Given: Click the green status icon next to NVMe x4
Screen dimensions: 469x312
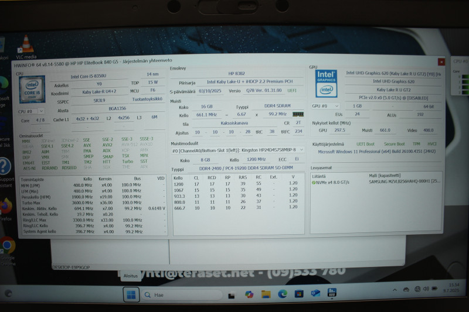Looking at the screenshot, I should (314, 183).
